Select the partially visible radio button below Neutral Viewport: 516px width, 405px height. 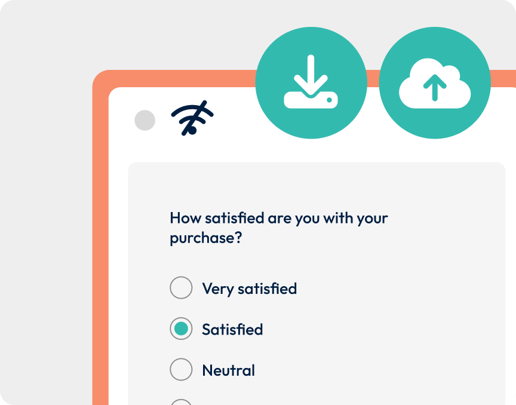point(181,402)
